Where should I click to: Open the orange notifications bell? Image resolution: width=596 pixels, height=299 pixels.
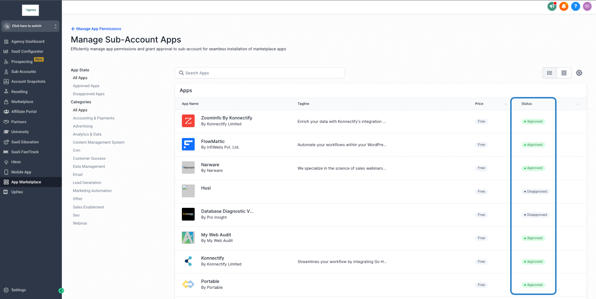pos(564,6)
